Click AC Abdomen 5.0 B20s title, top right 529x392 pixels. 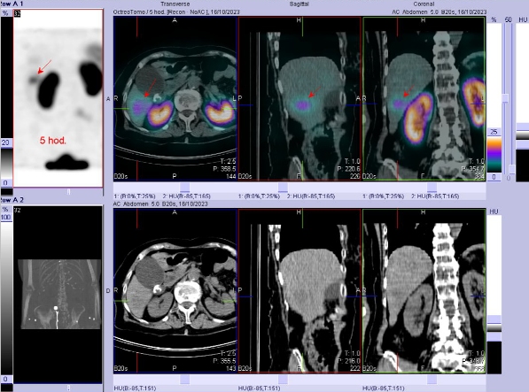point(439,12)
